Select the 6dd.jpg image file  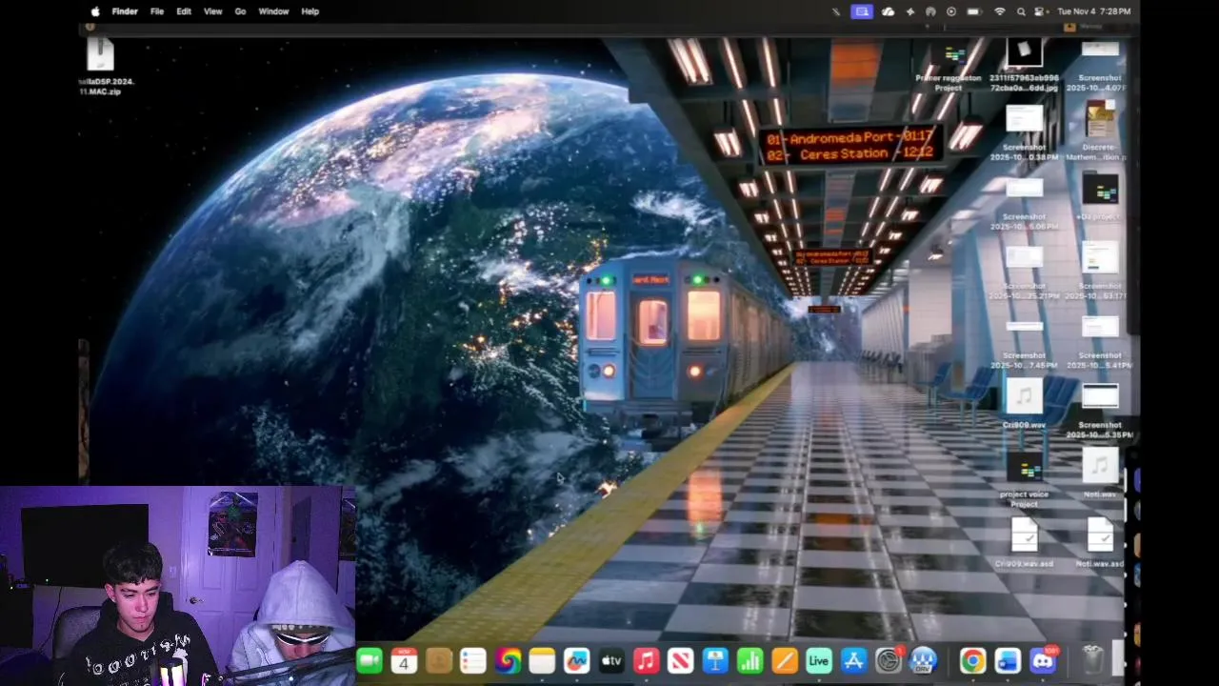tap(1024, 52)
